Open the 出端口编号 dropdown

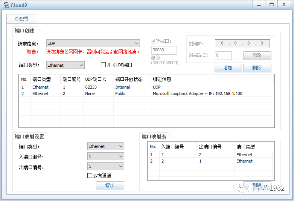point(106,166)
